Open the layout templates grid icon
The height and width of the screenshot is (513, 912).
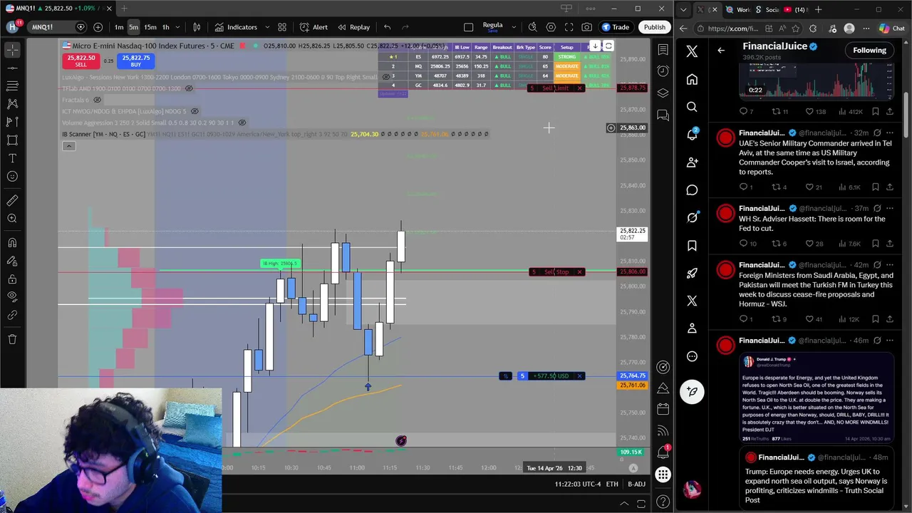pyautogui.click(x=282, y=27)
